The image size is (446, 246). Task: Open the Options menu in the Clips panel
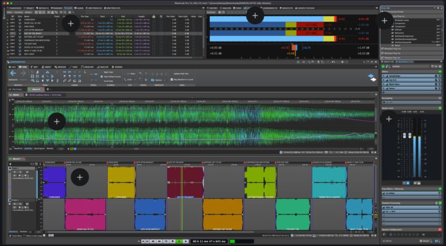pyautogui.click(x=28, y=12)
